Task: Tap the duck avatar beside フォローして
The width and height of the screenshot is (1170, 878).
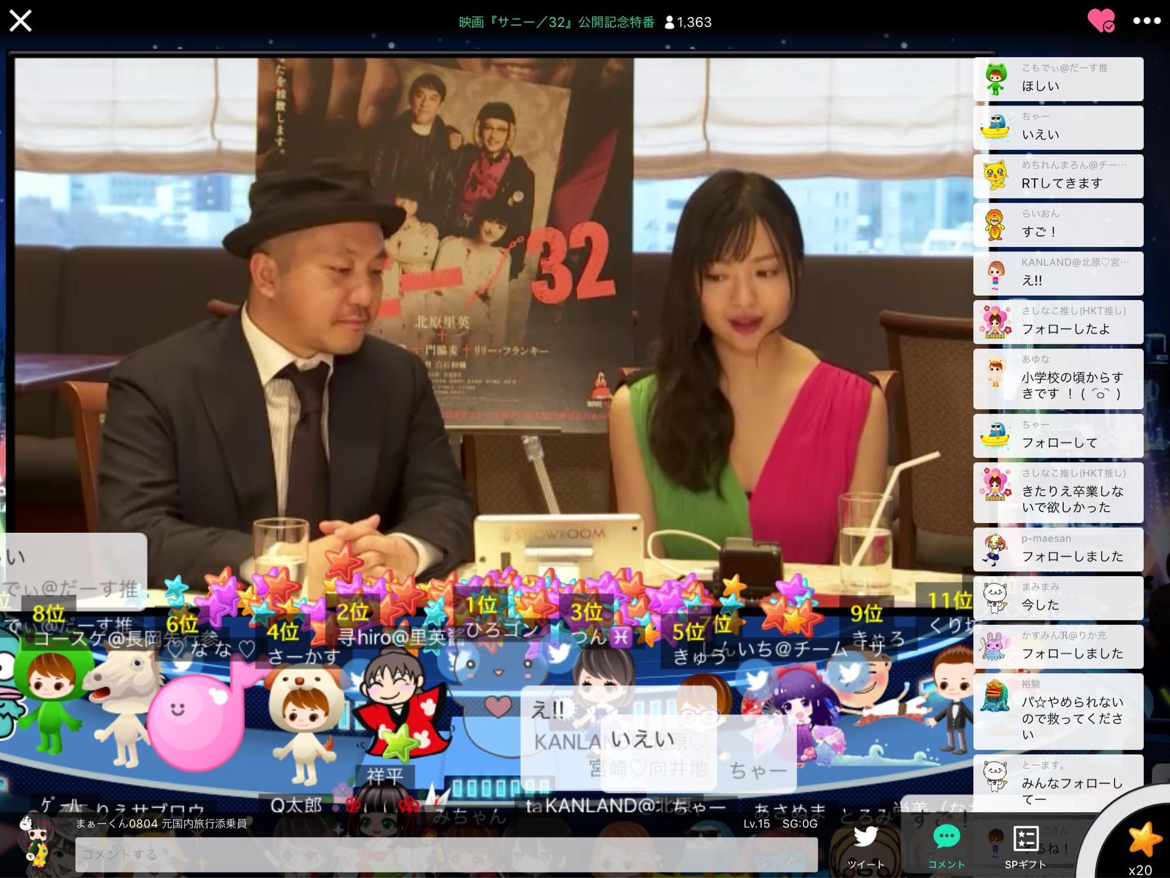Action: [x=995, y=436]
